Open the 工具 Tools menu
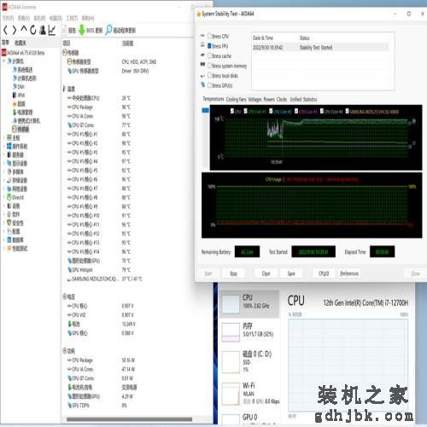 (x=72, y=18)
